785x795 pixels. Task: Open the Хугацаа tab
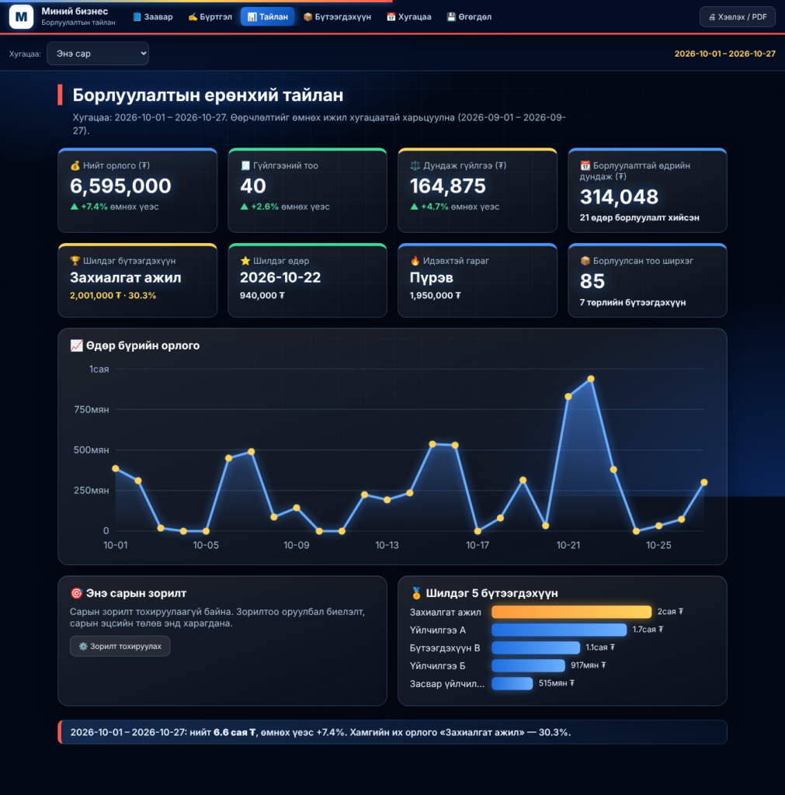click(408, 17)
